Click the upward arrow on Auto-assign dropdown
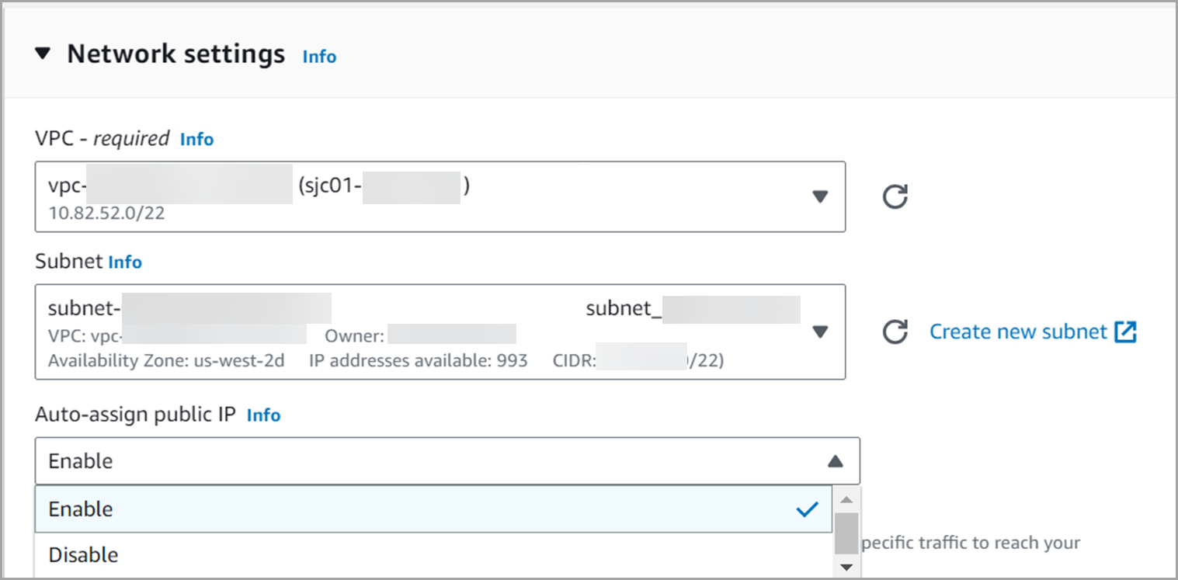This screenshot has height=580, width=1178. (x=835, y=461)
